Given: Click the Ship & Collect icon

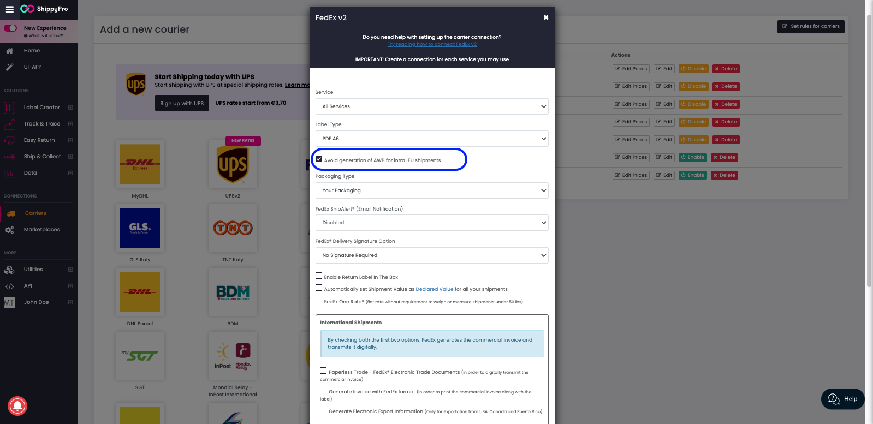Looking at the screenshot, I should point(9,157).
